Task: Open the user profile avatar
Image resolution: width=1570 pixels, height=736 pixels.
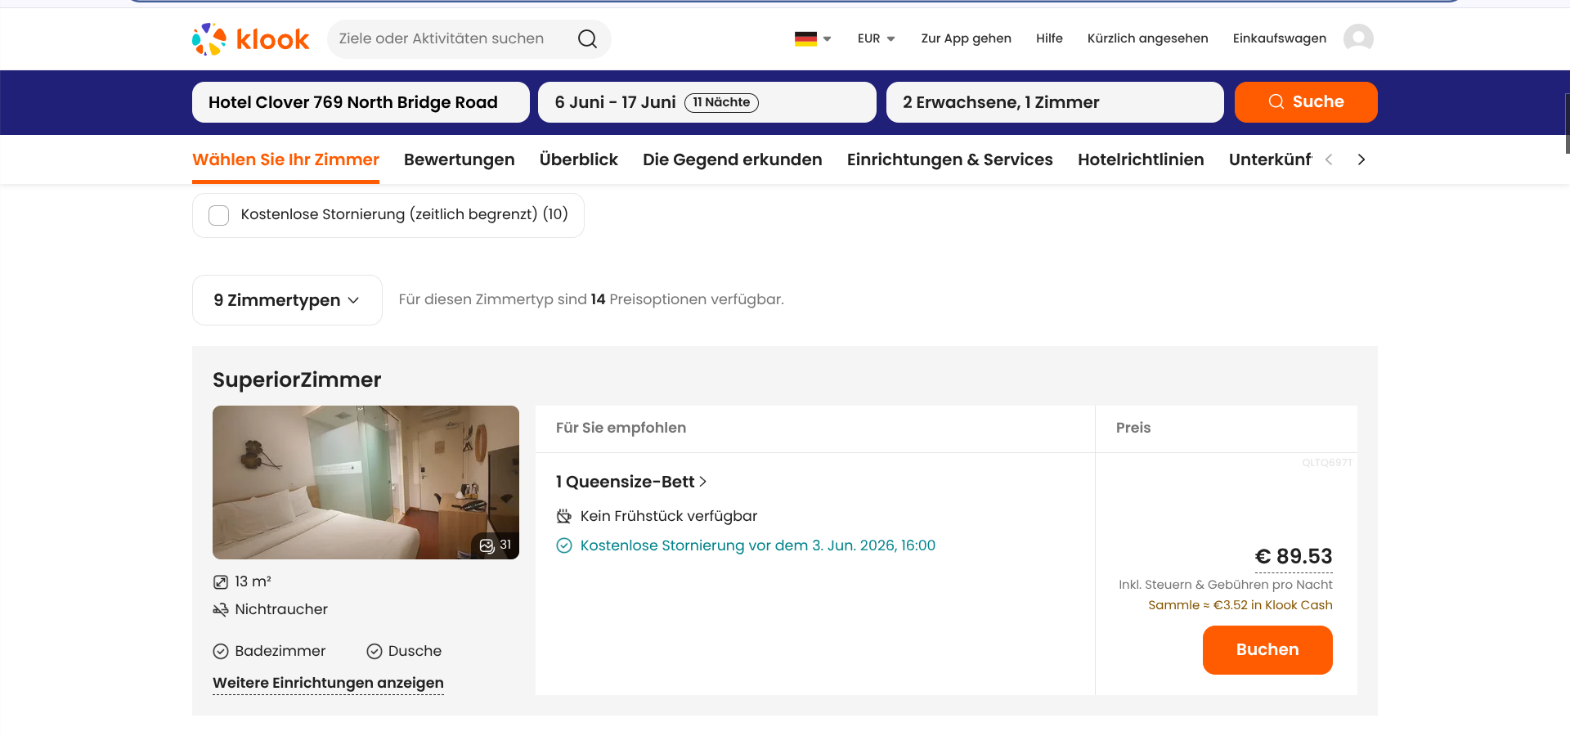Action: [1358, 38]
